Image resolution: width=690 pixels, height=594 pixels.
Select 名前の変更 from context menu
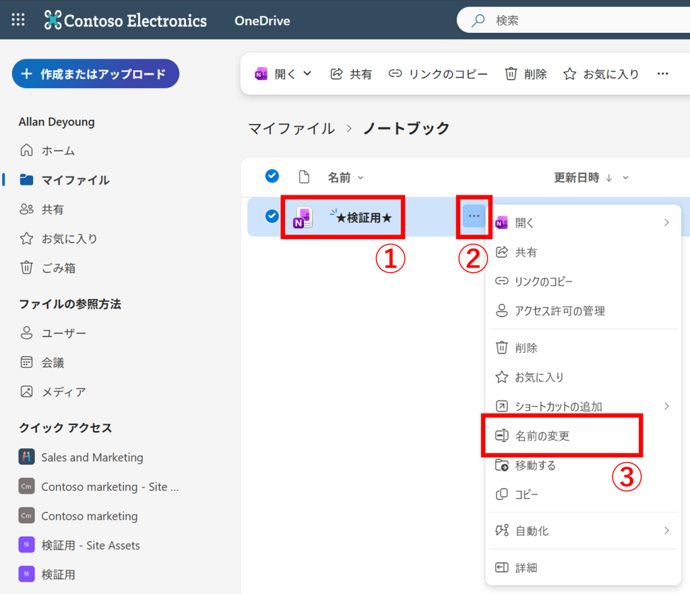pyautogui.click(x=542, y=436)
